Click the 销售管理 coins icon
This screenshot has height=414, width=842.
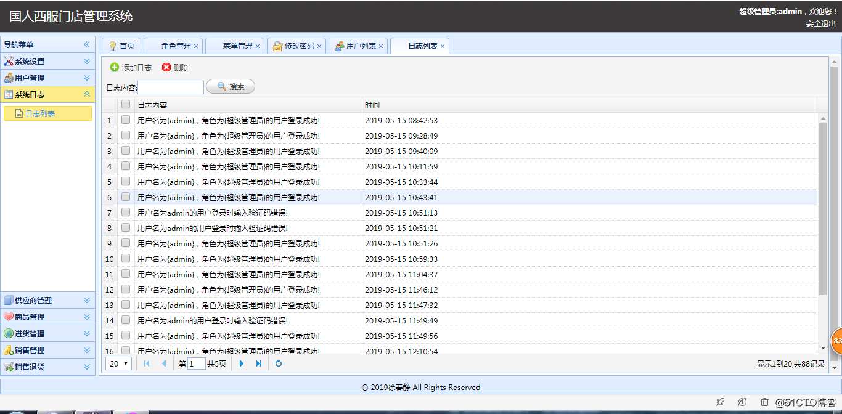[9, 351]
